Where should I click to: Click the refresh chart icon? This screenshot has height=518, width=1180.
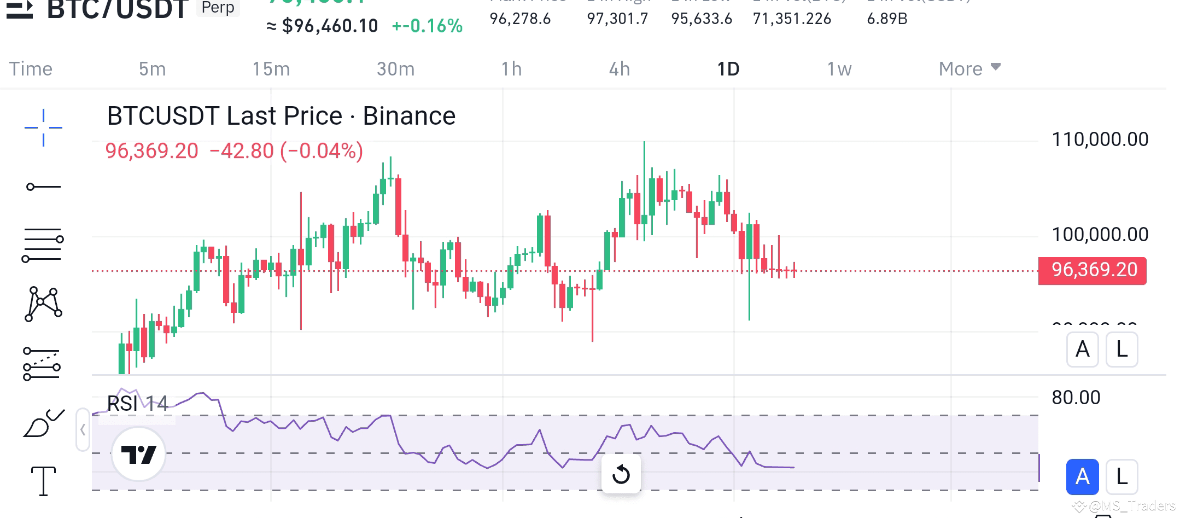click(x=622, y=475)
